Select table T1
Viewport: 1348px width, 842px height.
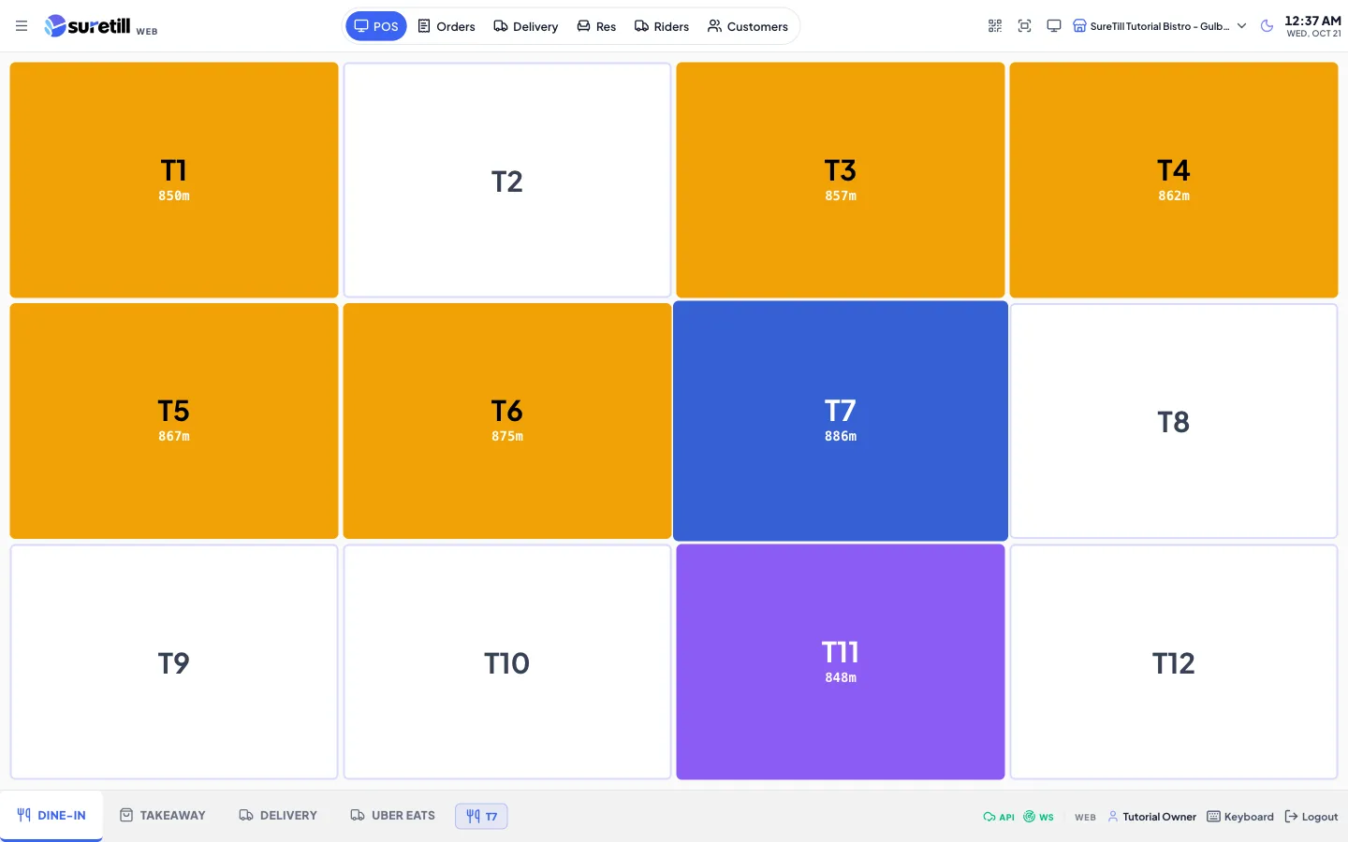(174, 181)
